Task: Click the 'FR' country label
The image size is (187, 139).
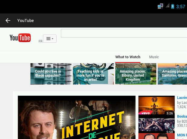Action: [x=41, y=41]
